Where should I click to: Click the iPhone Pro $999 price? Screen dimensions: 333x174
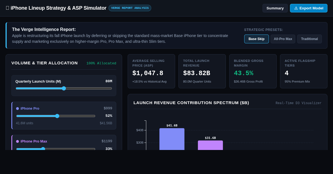tap(108, 108)
